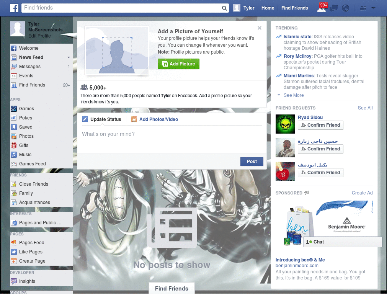Confirm friend for بكيل ابودنيف
The width and height of the screenshot is (392, 294).
[x=320, y=173]
